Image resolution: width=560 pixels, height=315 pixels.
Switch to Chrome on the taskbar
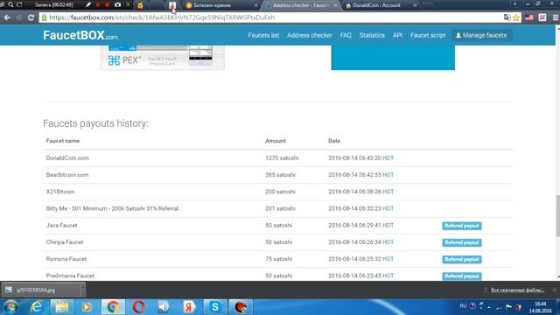pyautogui.click(x=113, y=307)
